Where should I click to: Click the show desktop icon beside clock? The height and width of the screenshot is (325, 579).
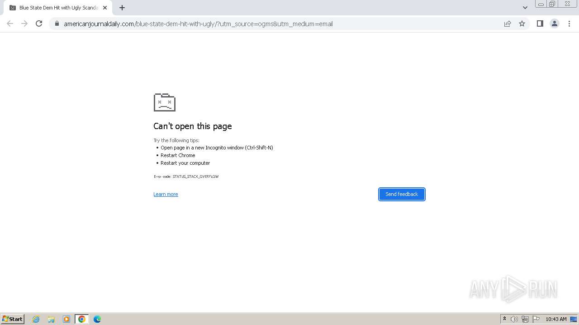(574, 319)
